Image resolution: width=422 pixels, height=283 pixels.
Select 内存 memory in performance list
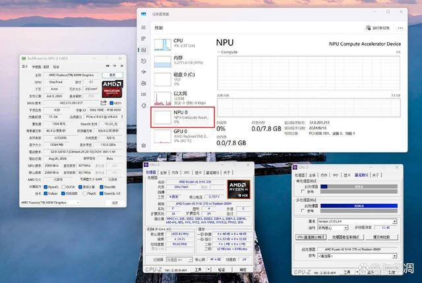[x=183, y=61]
